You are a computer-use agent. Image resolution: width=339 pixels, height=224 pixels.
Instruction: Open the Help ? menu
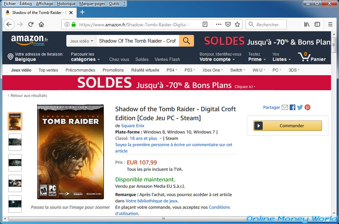coord(124,4)
